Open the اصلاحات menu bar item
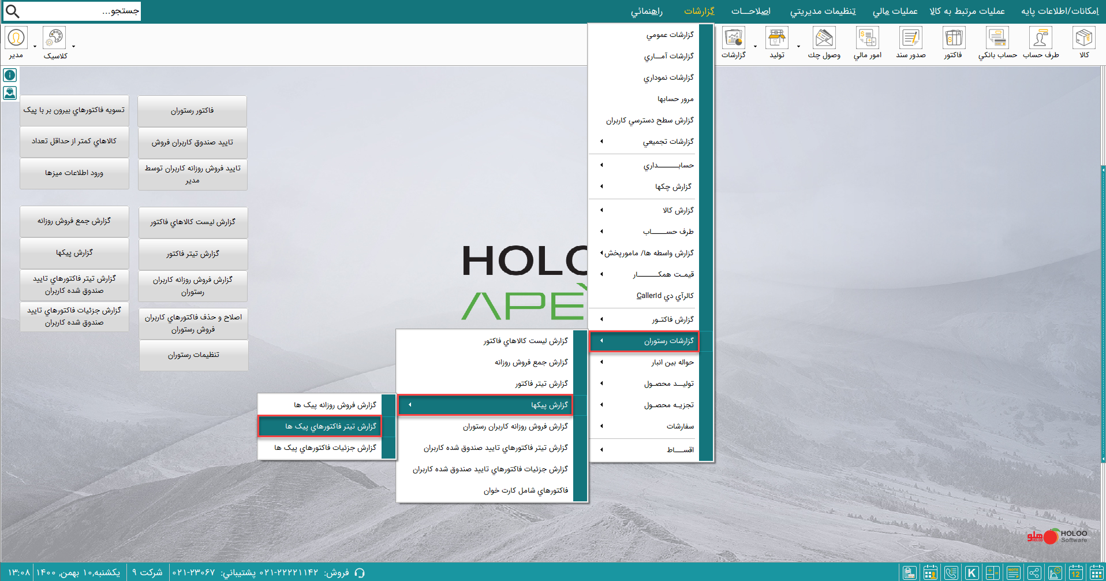This screenshot has width=1106, height=581. coord(751,11)
